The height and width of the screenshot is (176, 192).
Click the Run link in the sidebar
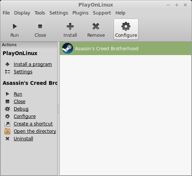18,94
